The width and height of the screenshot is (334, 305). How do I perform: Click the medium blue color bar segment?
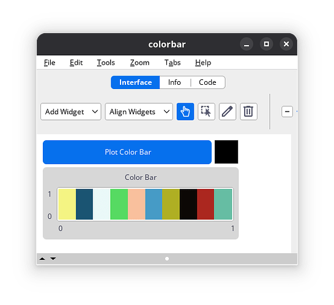[x=154, y=204]
